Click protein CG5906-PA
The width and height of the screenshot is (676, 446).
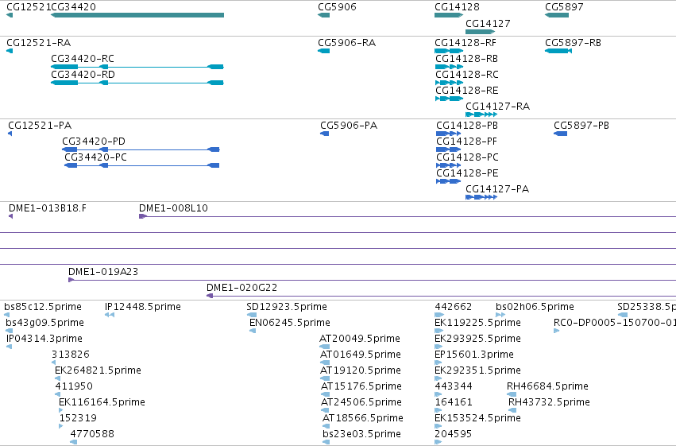tap(325, 134)
